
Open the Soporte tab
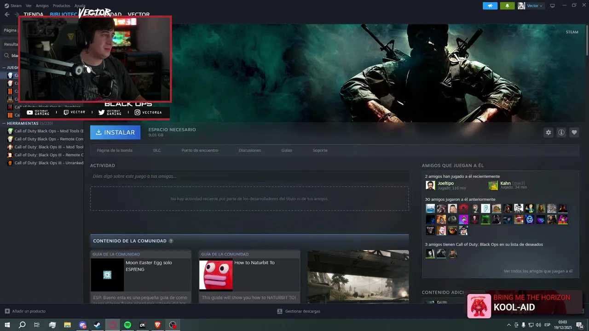pos(320,150)
